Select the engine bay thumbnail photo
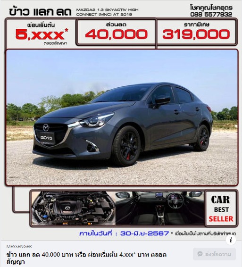The image size is (242, 267). (73, 208)
